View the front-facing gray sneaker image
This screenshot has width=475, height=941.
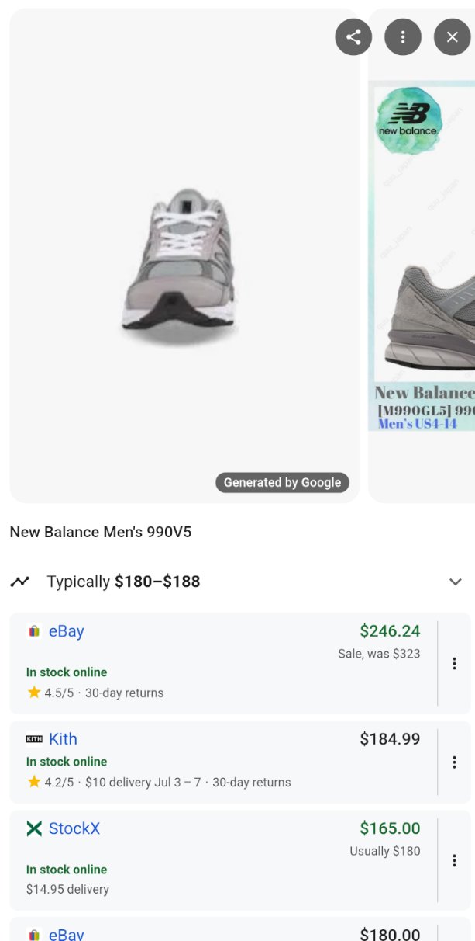(179, 264)
